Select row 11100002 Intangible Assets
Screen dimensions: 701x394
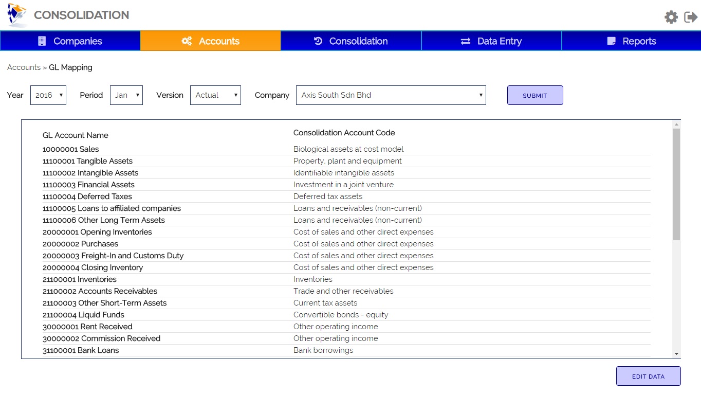(x=346, y=173)
